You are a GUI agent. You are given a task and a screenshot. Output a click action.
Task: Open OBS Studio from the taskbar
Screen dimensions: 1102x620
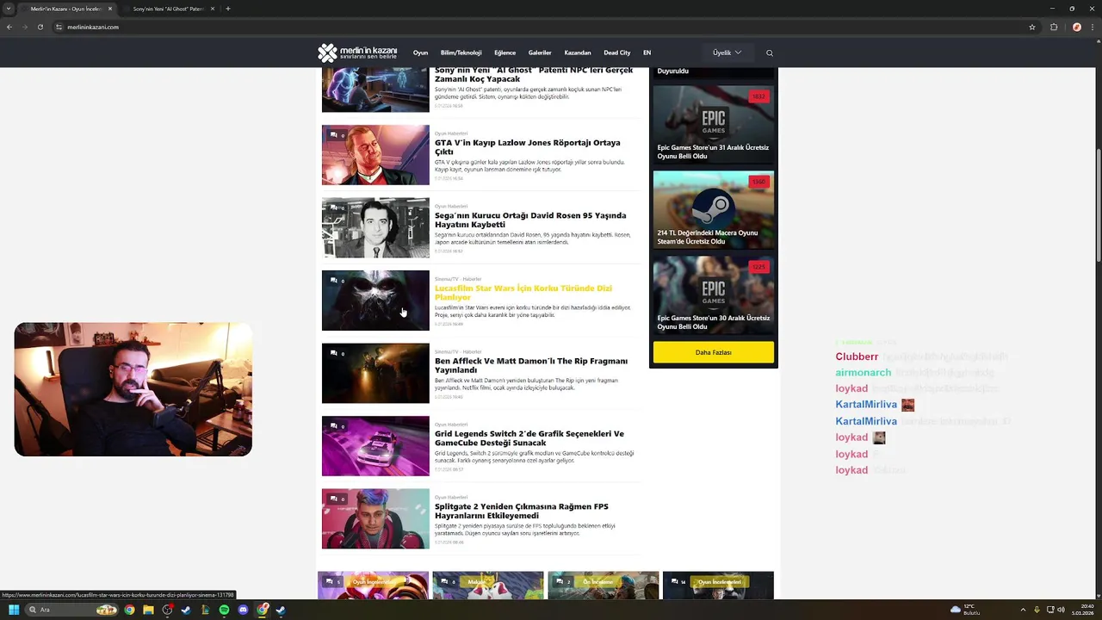click(x=167, y=610)
